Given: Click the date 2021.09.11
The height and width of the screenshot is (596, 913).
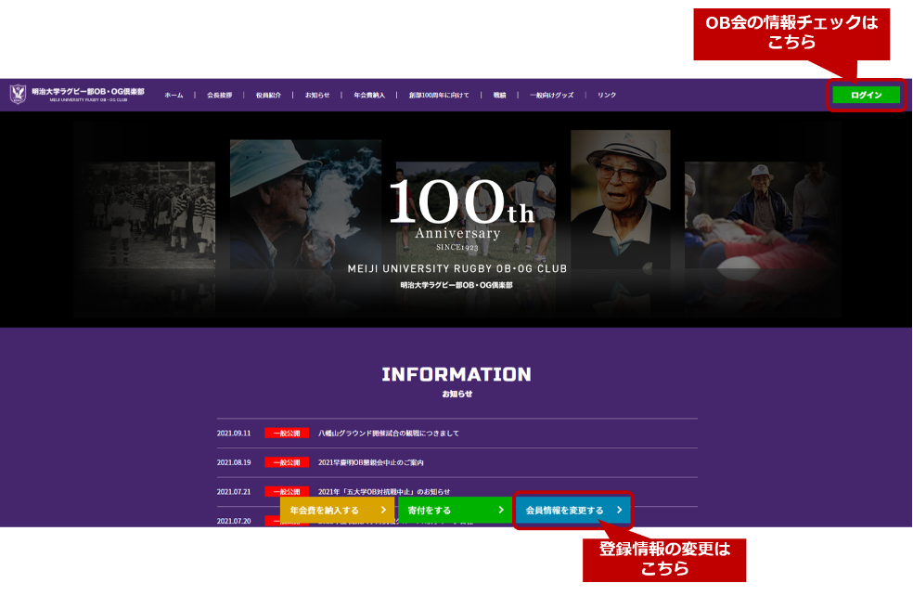Looking at the screenshot, I should point(234,433).
